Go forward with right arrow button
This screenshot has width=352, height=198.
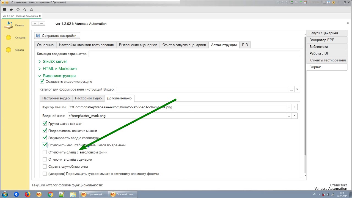point(42,24)
